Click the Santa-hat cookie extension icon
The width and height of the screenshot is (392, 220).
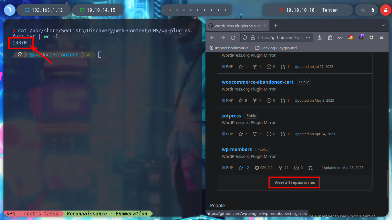pyautogui.click(x=350, y=38)
